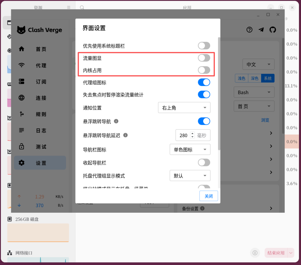The height and width of the screenshot is (265, 301).
Task: Click the info icon in resource monitor
Action: (255, 253)
